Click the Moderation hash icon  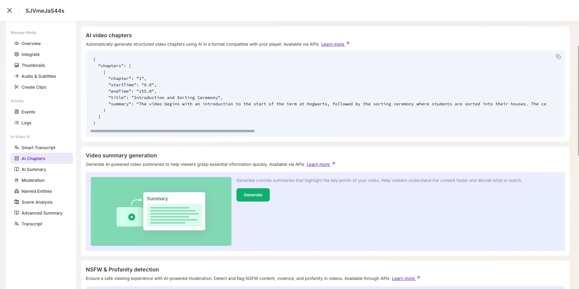click(17, 180)
